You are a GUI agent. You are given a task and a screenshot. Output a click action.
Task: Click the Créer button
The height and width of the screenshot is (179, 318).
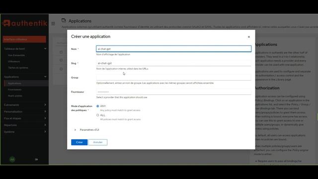[x=79, y=142]
